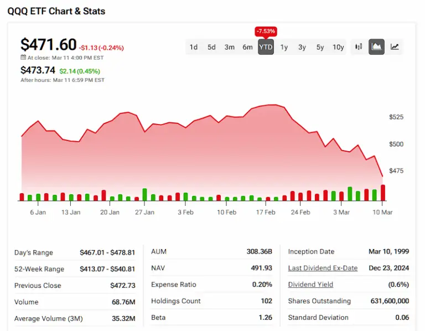
Task: Click the 10 Feb date axis label
Action: click(x=226, y=212)
